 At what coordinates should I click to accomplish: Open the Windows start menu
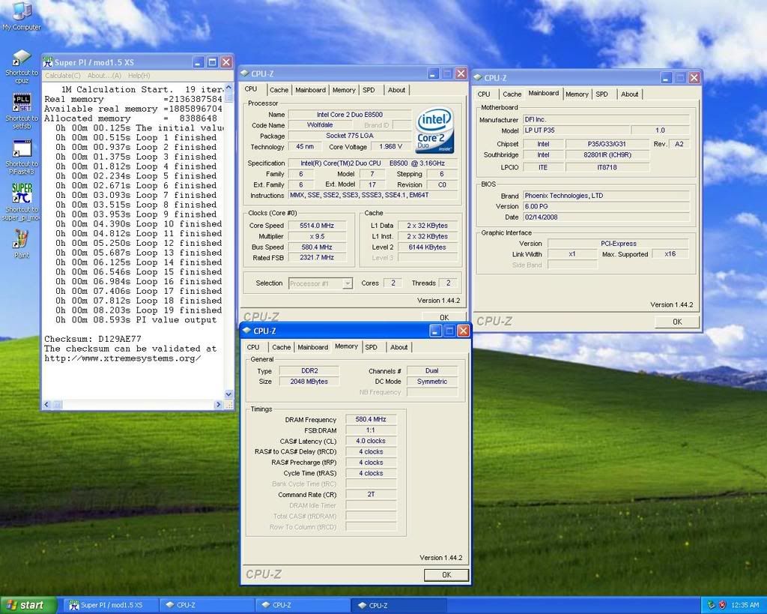tap(29, 605)
